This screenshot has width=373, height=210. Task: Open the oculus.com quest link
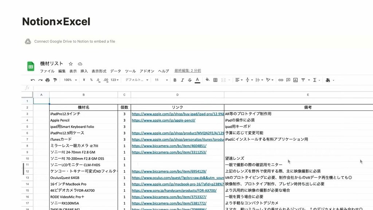178,178
